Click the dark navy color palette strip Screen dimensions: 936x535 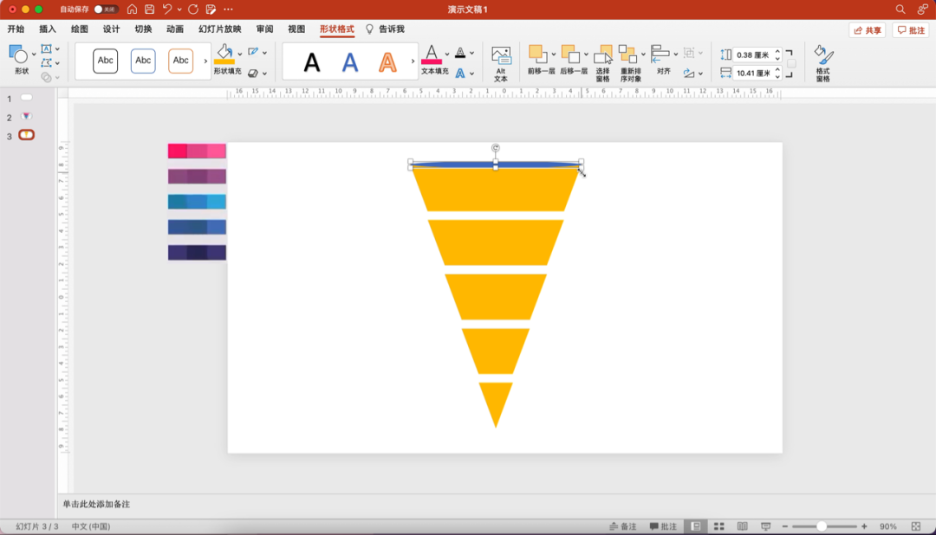[197, 252]
